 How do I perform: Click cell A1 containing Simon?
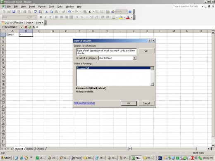click(x=12, y=35)
